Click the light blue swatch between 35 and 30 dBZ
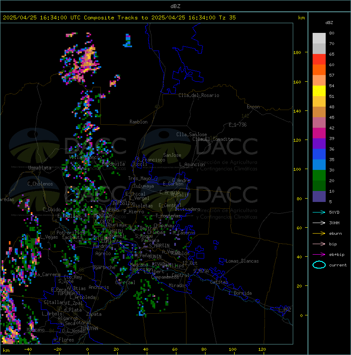This screenshot has width=351, height=355. coord(319,164)
